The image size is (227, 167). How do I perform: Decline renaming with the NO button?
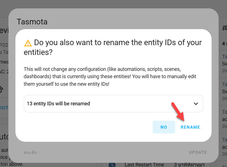(x=164, y=127)
